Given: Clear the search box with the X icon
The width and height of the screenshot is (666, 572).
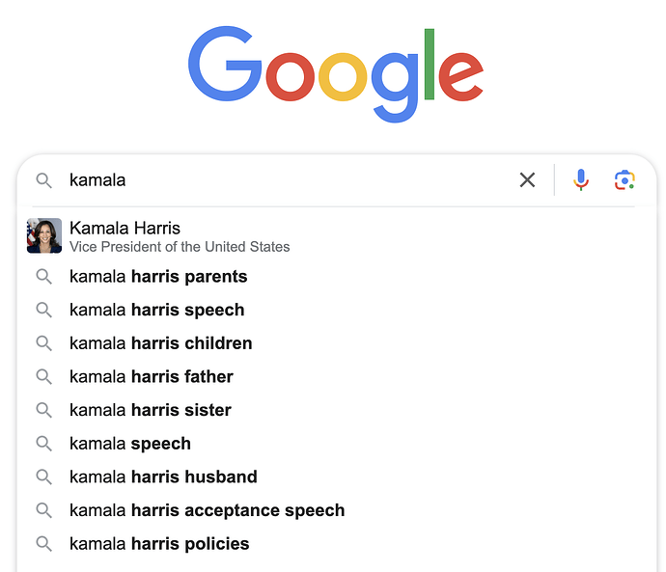Looking at the screenshot, I should click(x=527, y=180).
